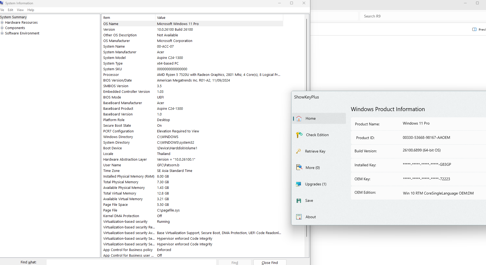Open the View menu
This screenshot has width=486, height=265.
(20, 10)
